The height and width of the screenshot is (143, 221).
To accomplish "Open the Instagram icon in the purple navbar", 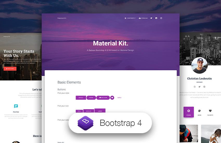I will [x=161, y=18].
